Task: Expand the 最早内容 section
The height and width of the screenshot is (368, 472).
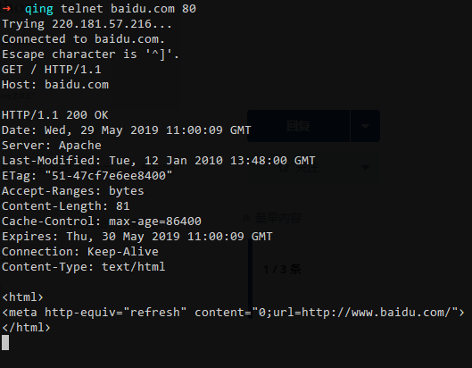Action: [272, 218]
